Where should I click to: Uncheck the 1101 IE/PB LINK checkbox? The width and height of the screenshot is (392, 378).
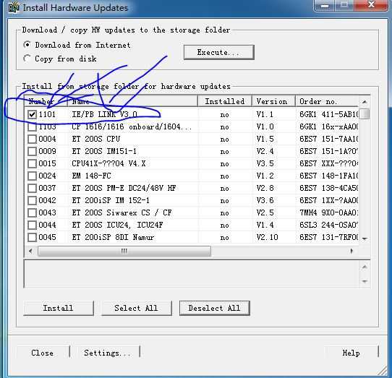[x=33, y=114]
